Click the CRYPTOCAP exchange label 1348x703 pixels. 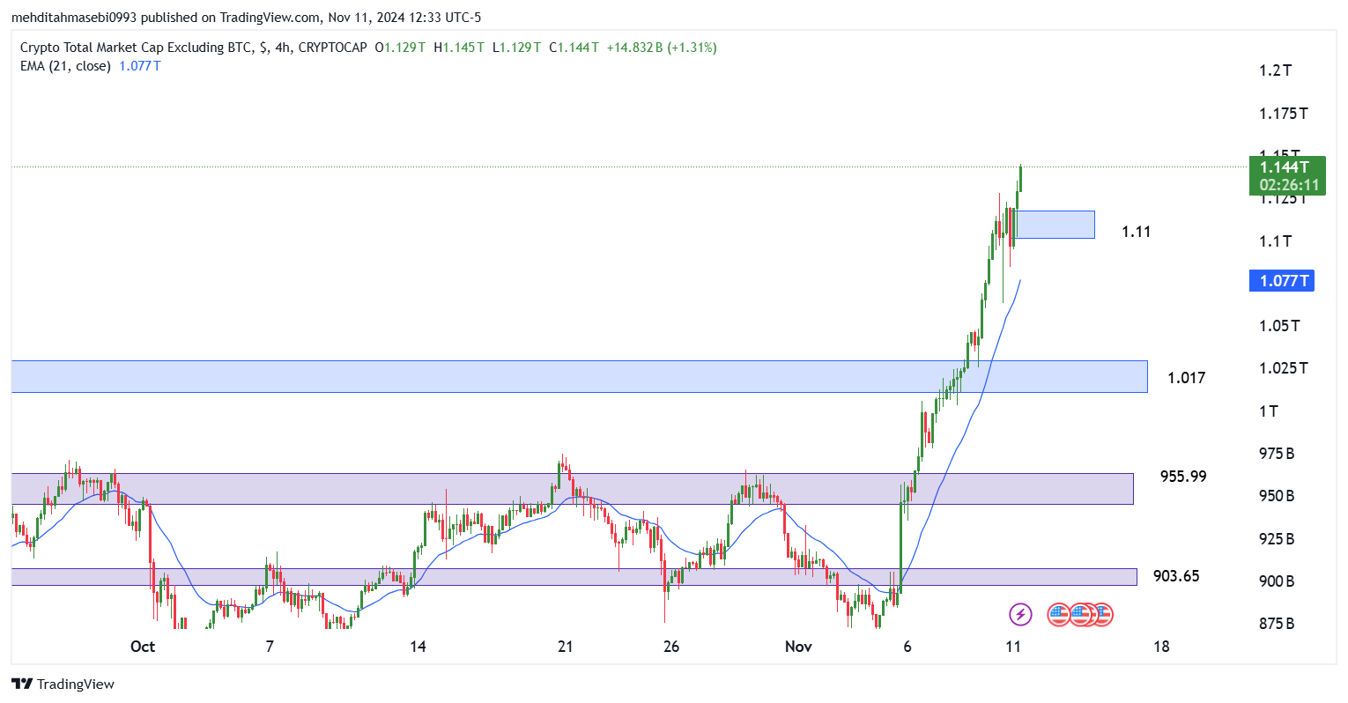pyautogui.click(x=332, y=48)
